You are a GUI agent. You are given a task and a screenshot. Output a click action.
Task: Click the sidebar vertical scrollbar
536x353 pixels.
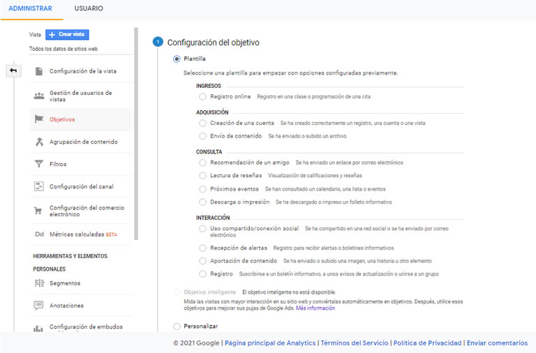[x=136, y=134]
